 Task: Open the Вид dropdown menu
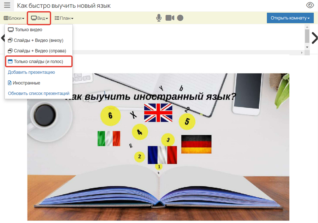click(x=39, y=18)
